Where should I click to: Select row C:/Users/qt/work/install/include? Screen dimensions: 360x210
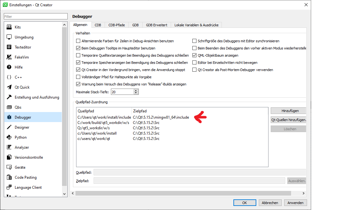[x=172, y=117]
